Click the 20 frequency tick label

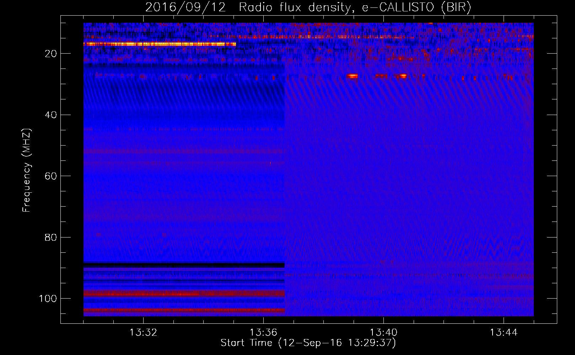click(x=51, y=54)
